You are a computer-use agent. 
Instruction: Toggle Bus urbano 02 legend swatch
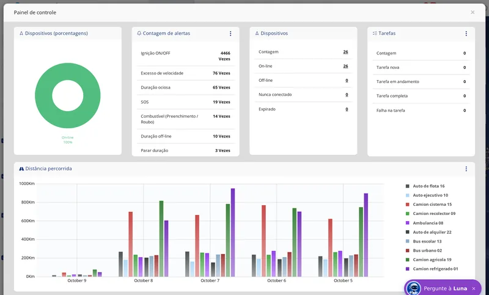tap(407, 250)
